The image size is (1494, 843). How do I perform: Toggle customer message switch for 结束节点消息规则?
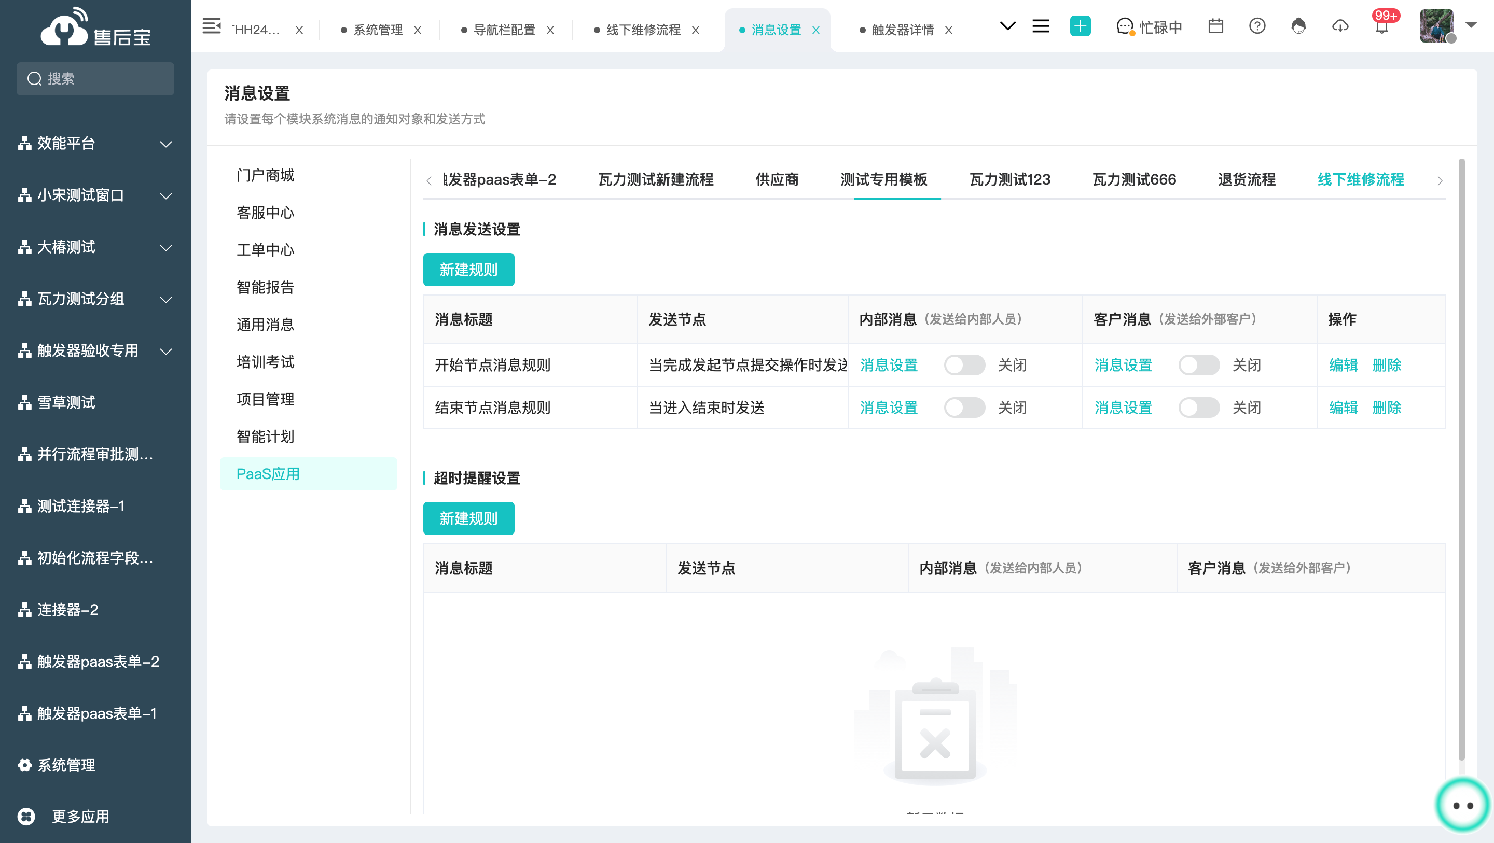[x=1199, y=408]
